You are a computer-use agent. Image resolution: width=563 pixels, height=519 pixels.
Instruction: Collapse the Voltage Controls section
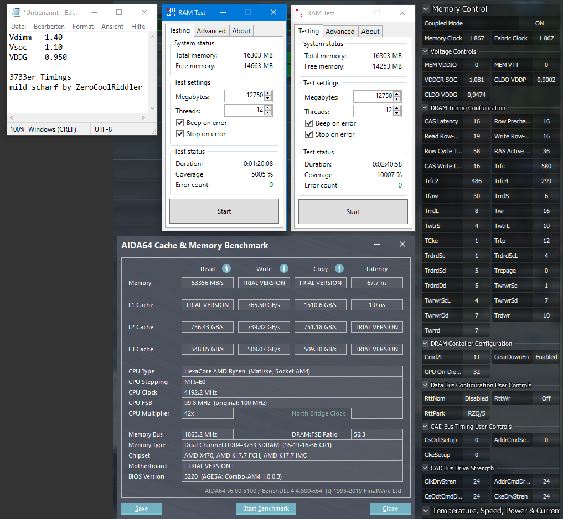point(425,51)
